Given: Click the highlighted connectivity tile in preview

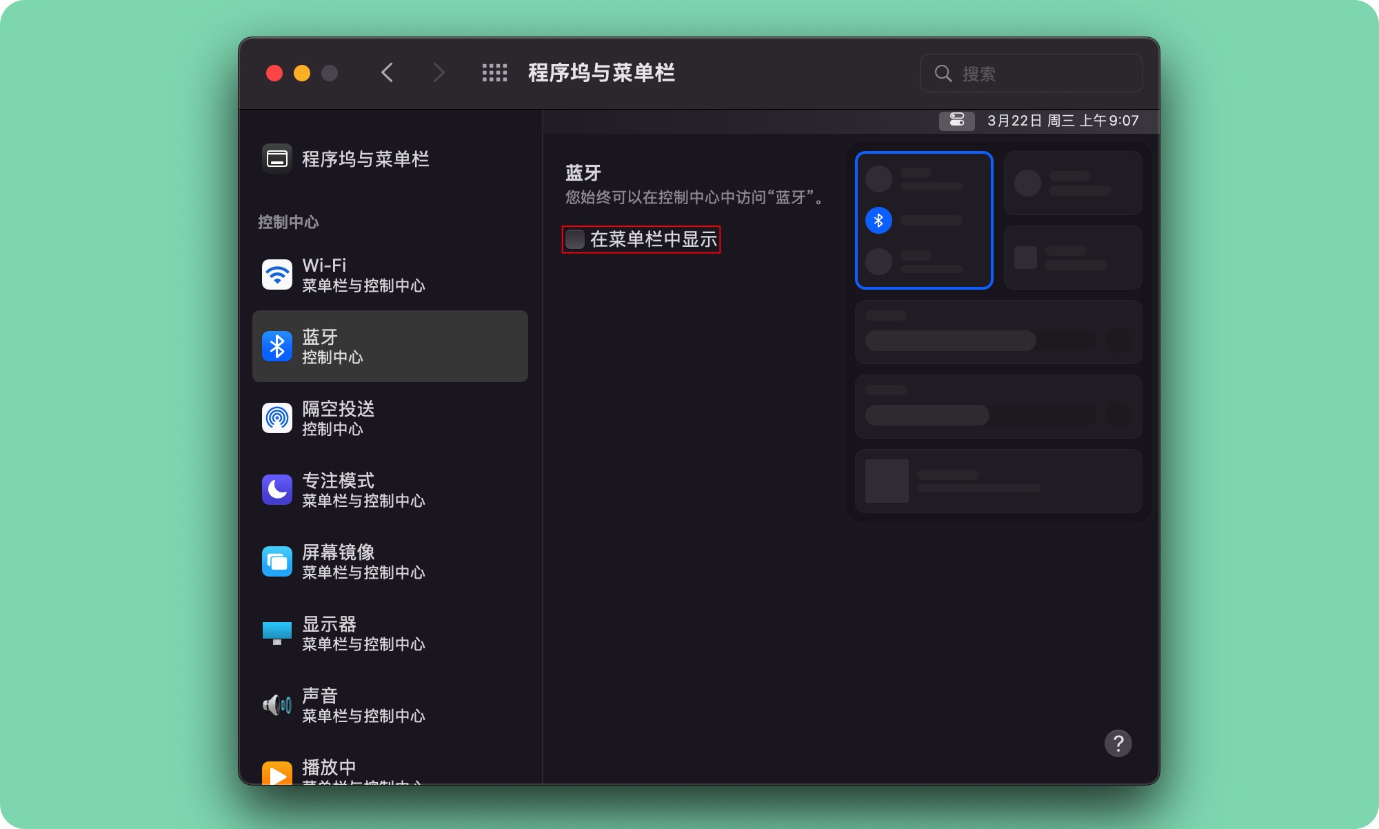Looking at the screenshot, I should coord(924,220).
